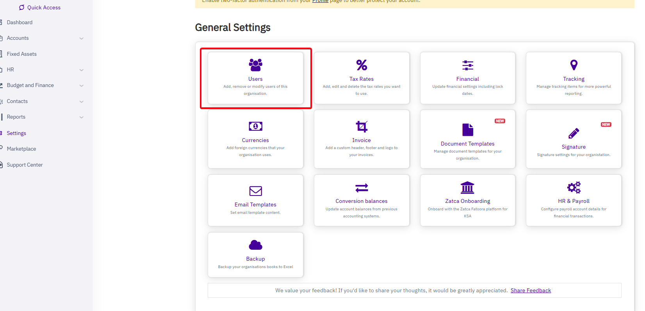Open Support Center sidebar item

25,165
